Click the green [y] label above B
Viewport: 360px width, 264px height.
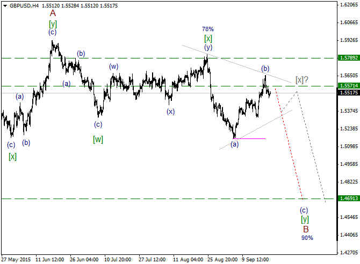(x=305, y=219)
